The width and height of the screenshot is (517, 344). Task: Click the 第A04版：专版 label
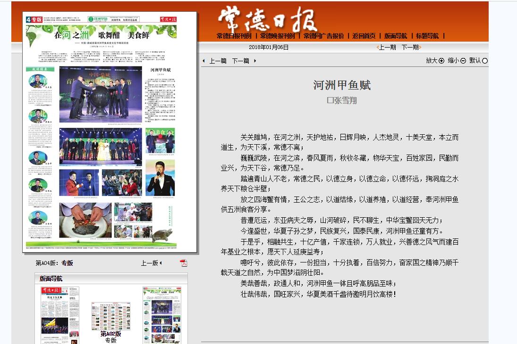[54, 263]
